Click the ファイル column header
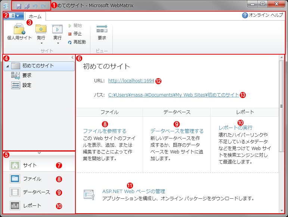288x217 pixels. click(x=109, y=112)
